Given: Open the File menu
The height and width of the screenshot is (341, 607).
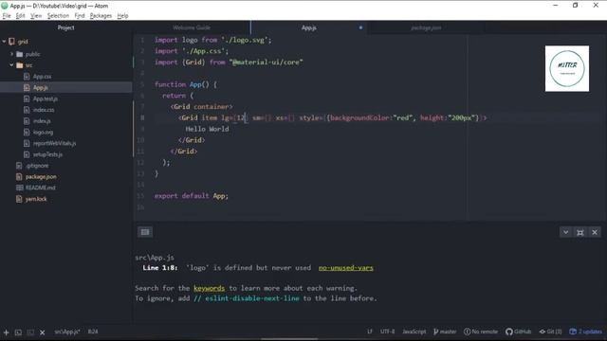Looking at the screenshot, I should coord(7,16).
